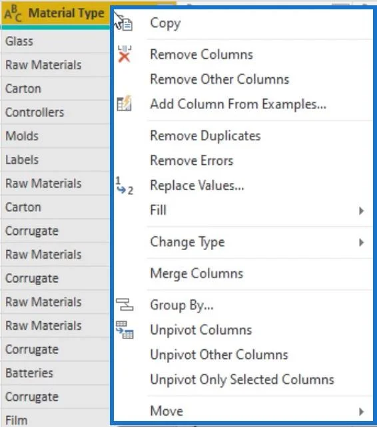Choose Remove Other Columns
The height and width of the screenshot is (427, 377).
point(220,79)
